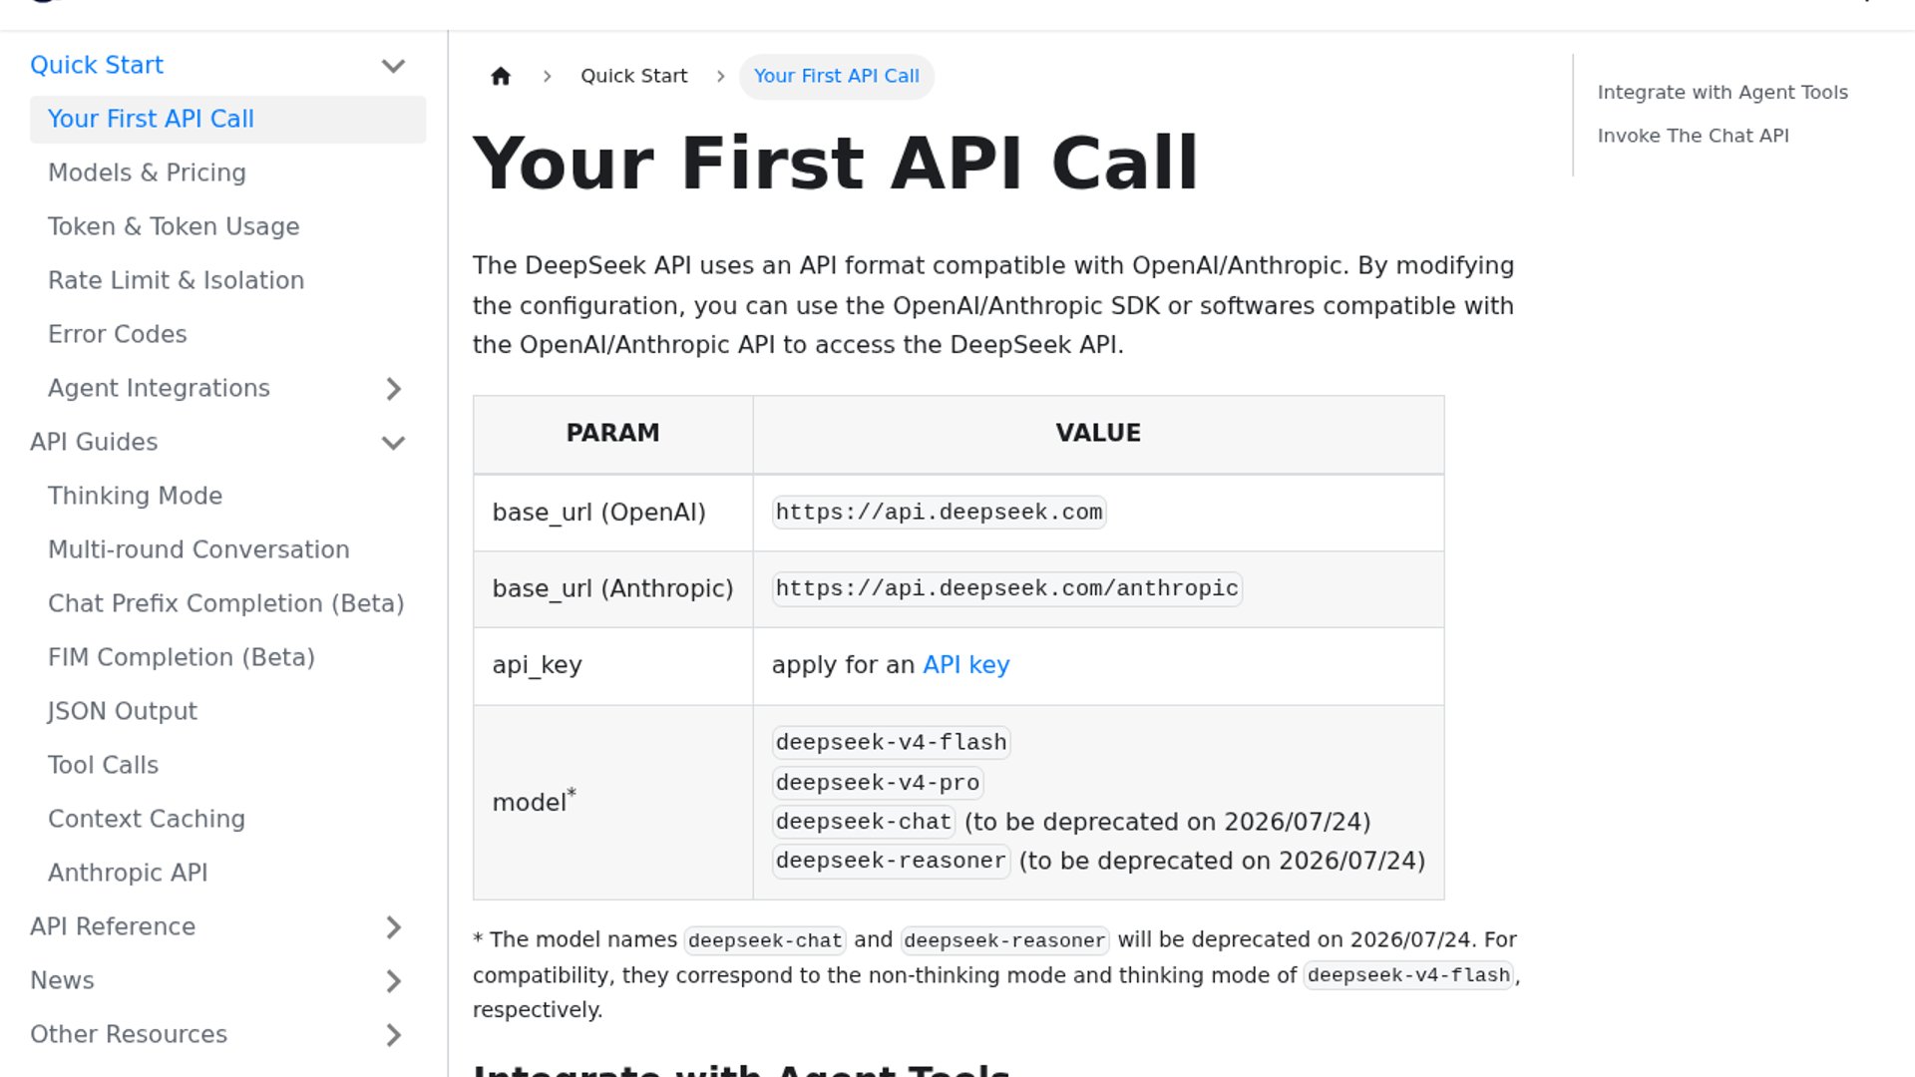The height and width of the screenshot is (1077, 1915).
Task: Click the deepseek-chat model name in table
Action: 864,822
